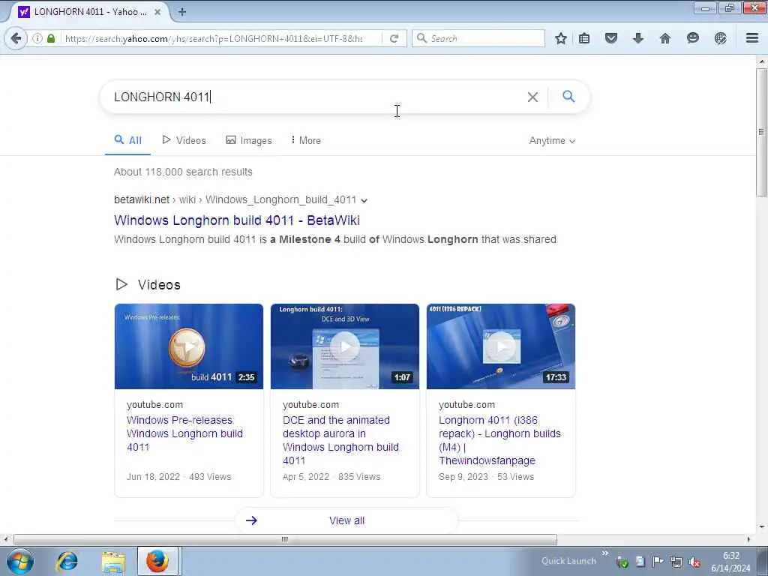Switch to the Videos tab

184,140
